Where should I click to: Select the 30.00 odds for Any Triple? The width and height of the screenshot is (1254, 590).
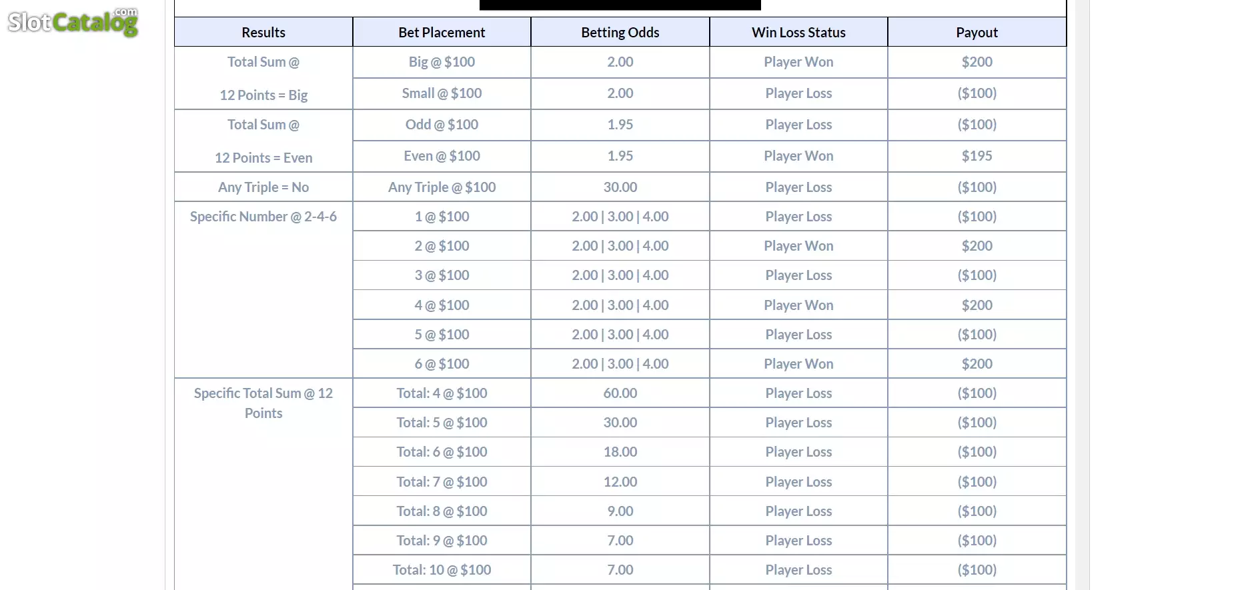pos(620,187)
